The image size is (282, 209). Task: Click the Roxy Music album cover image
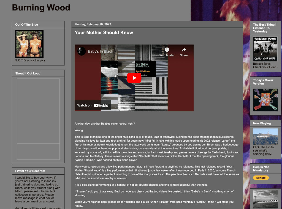click(x=29, y=44)
